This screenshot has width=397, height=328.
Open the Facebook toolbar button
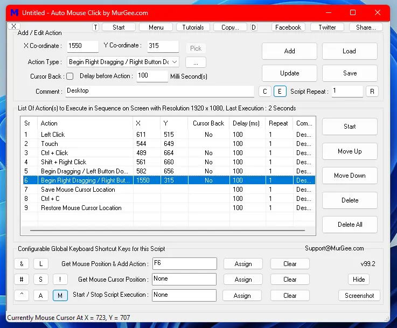(288, 27)
